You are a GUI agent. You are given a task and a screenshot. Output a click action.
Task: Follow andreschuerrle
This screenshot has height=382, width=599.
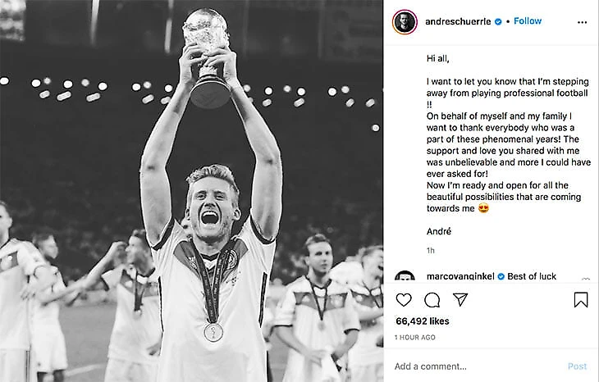pos(528,21)
